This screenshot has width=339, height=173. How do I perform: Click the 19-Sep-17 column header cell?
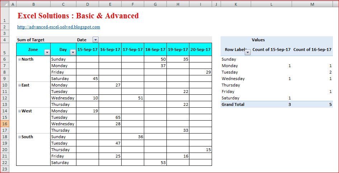pyautogui.click(x=178, y=49)
